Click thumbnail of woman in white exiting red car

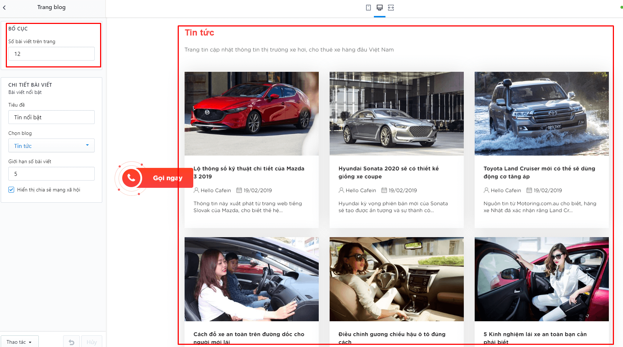[x=542, y=279]
